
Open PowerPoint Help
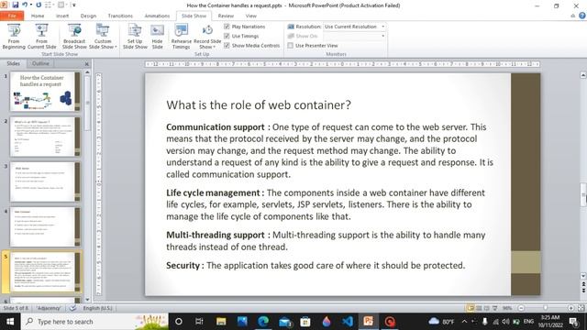point(582,16)
